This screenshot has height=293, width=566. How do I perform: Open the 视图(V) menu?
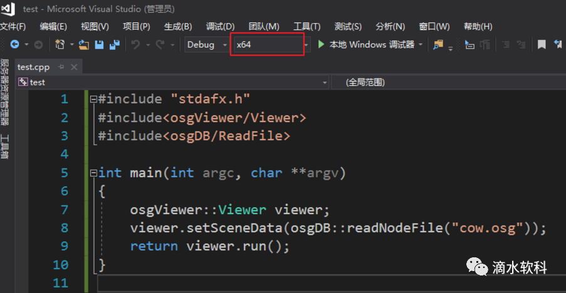(95, 26)
